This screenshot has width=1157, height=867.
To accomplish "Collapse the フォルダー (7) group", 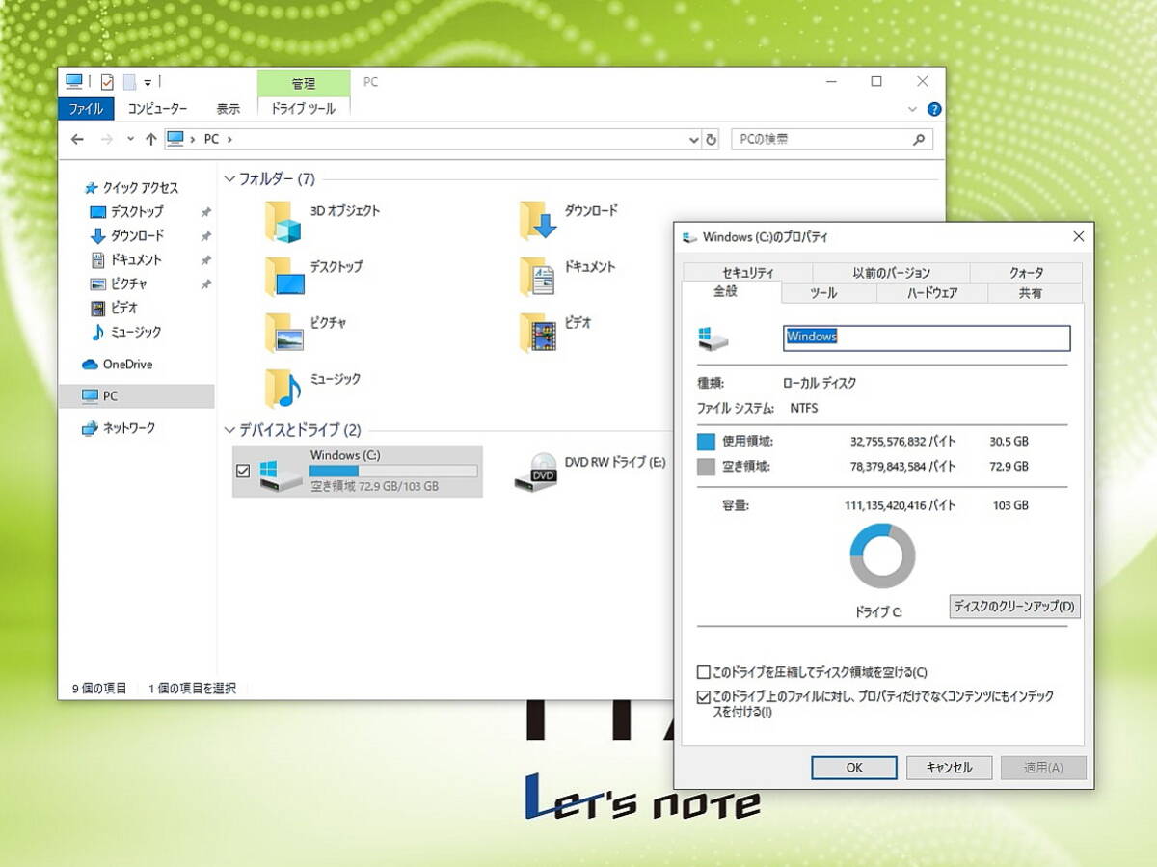I will 229,179.
